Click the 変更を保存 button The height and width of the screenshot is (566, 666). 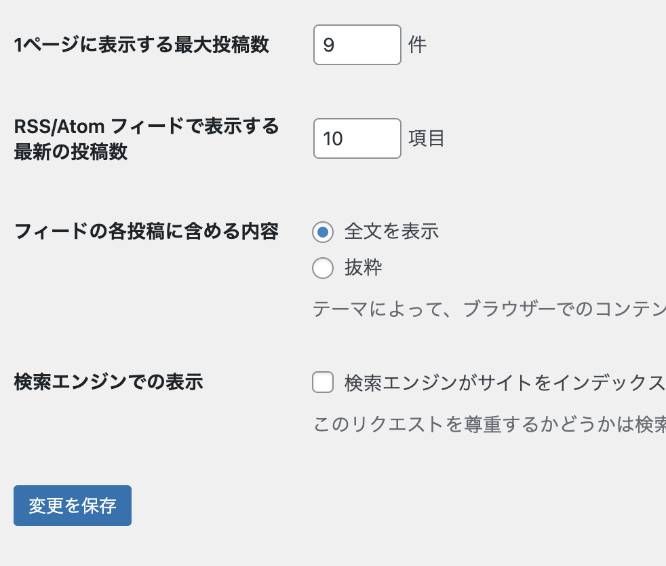73,506
